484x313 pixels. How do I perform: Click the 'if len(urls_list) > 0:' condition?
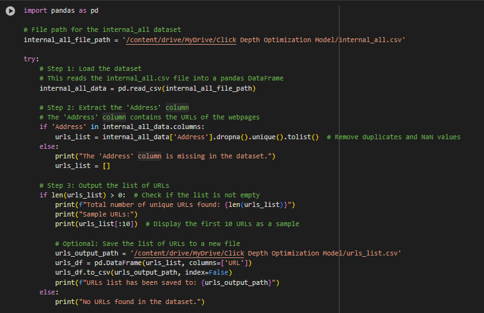pos(82,195)
